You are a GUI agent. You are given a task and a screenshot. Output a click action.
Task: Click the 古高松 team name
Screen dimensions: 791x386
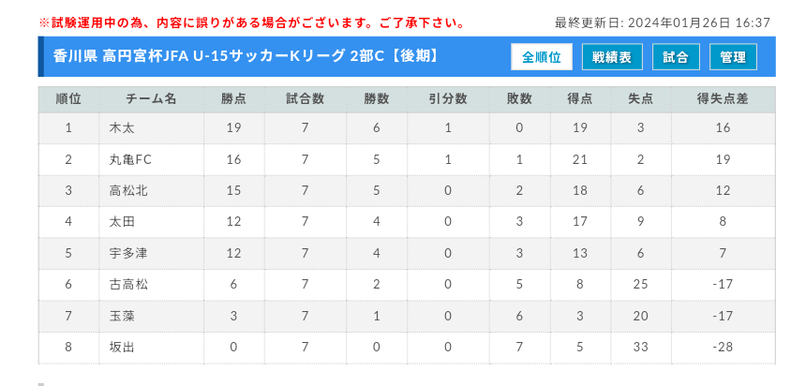128,284
